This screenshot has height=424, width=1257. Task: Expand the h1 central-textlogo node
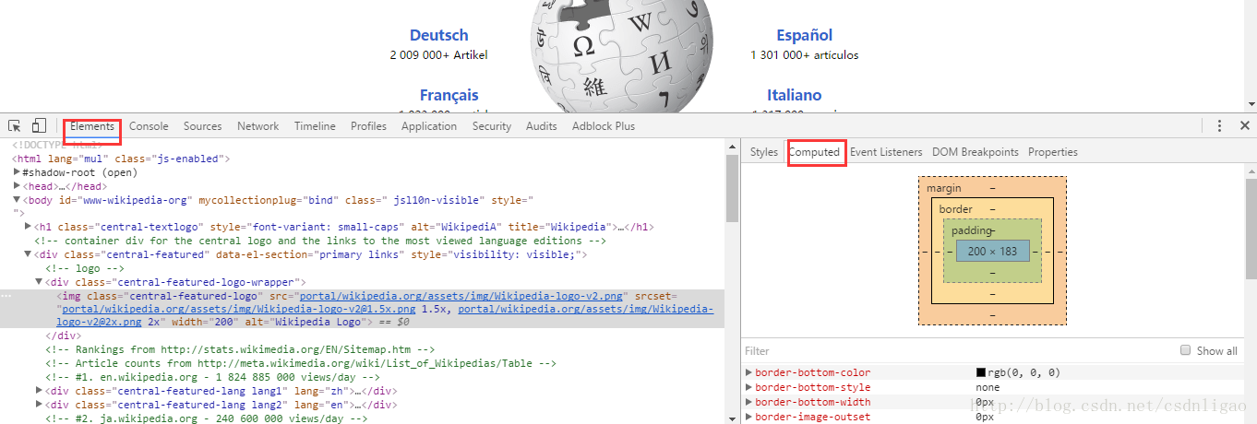click(29, 227)
